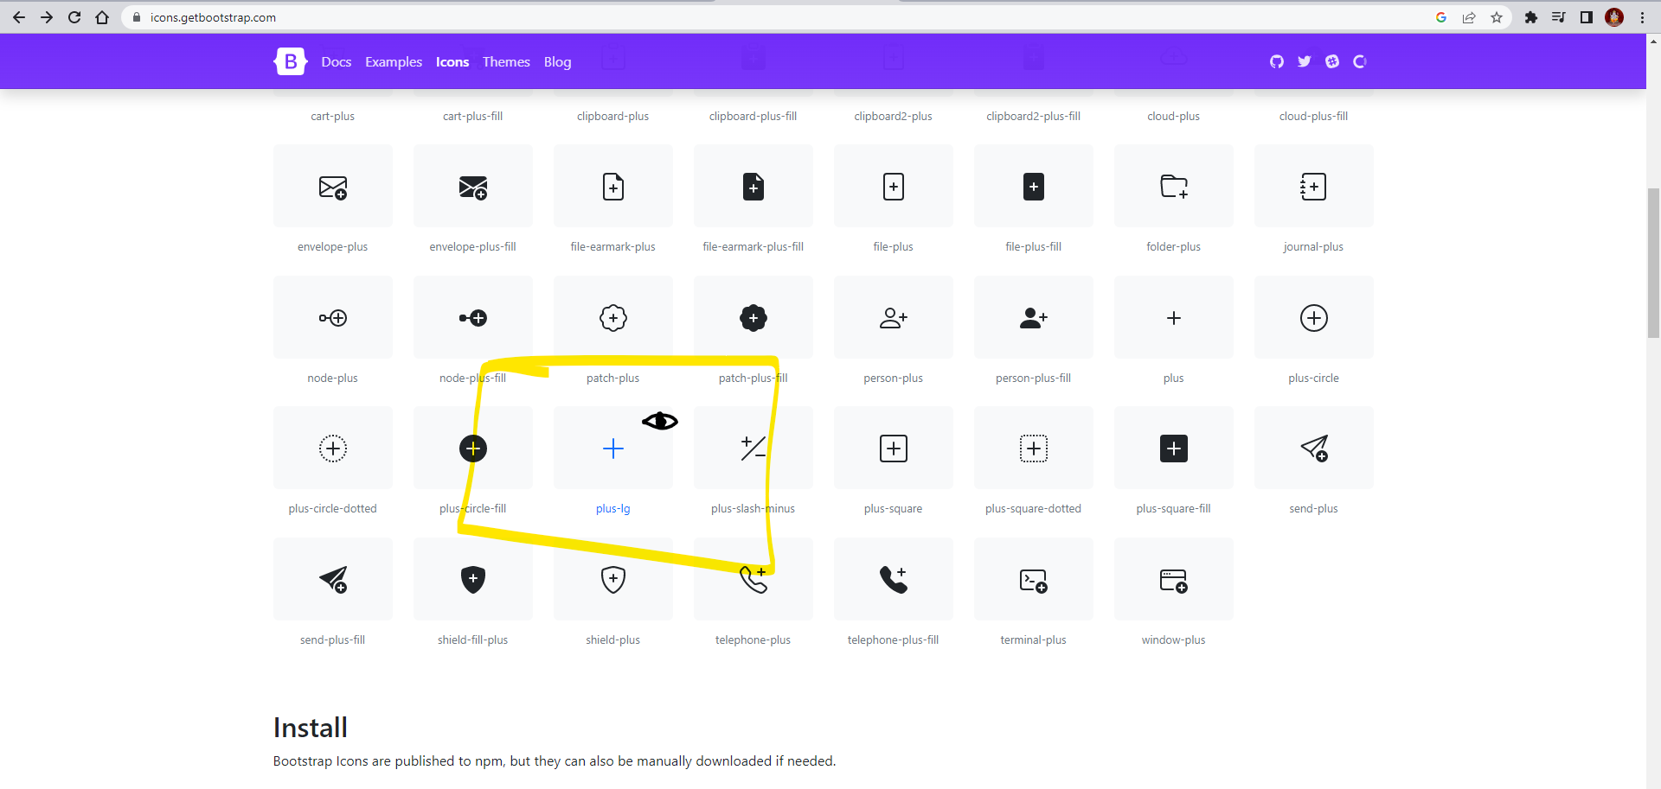Open the GitHub icon in the navbar
The width and height of the screenshot is (1661, 789).
(x=1277, y=61)
